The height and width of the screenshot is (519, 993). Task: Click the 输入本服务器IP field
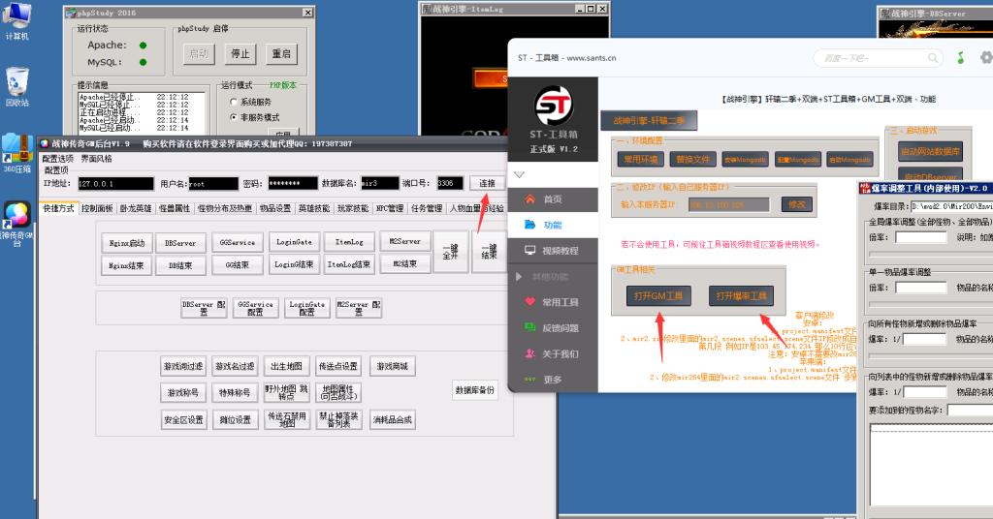pyautogui.click(x=729, y=205)
